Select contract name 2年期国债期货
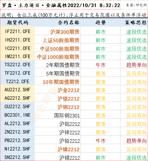The width and height of the screenshot is (148, 161). (x=63, y=65)
